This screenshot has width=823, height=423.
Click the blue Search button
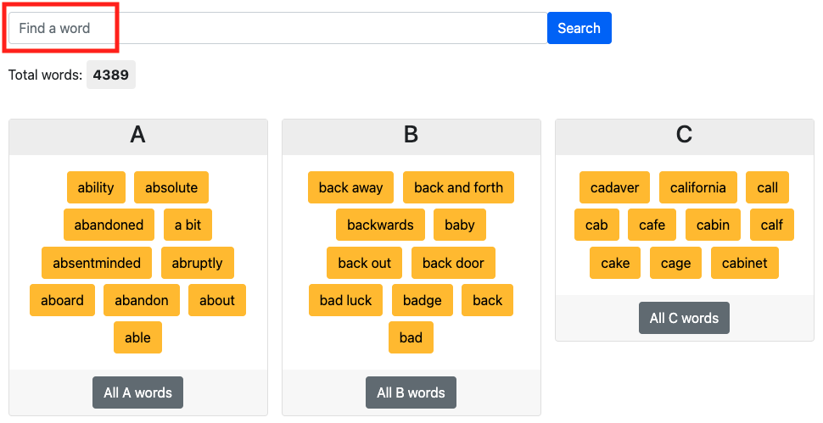(x=579, y=28)
